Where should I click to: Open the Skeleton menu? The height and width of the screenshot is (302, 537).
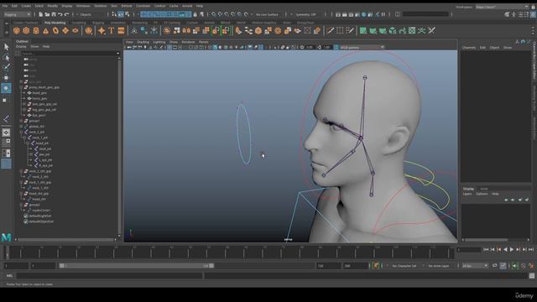(101, 6)
